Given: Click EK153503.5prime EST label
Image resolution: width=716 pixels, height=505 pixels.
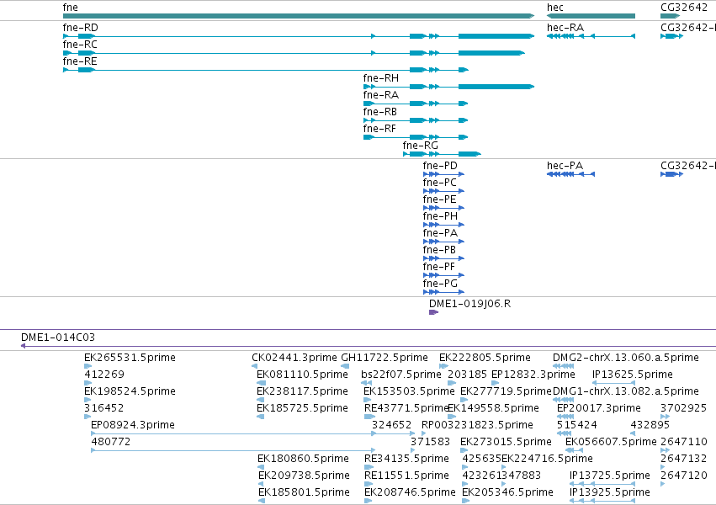Looking at the screenshot, I should tap(409, 391).
